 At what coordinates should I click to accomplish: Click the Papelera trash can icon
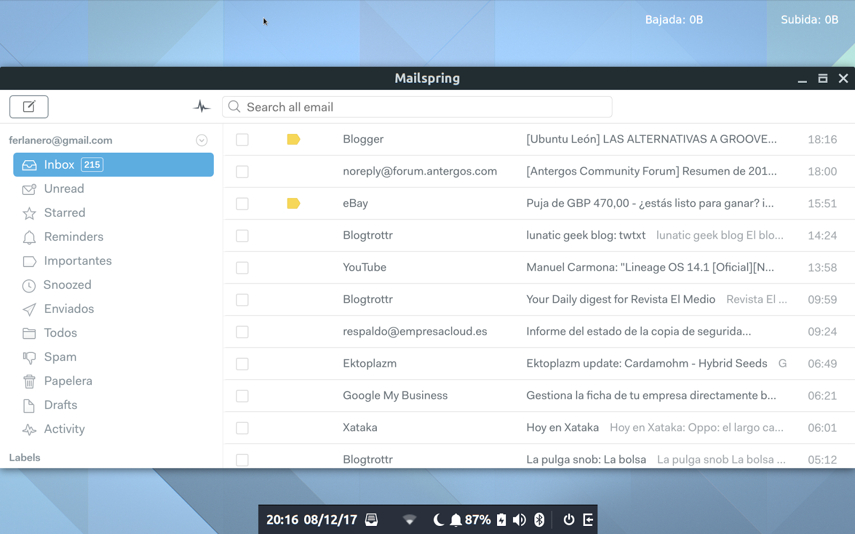pos(29,381)
